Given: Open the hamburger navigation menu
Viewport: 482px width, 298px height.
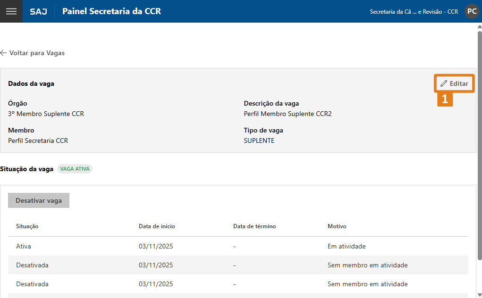Looking at the screenshot, I should (x=11, y=11).
